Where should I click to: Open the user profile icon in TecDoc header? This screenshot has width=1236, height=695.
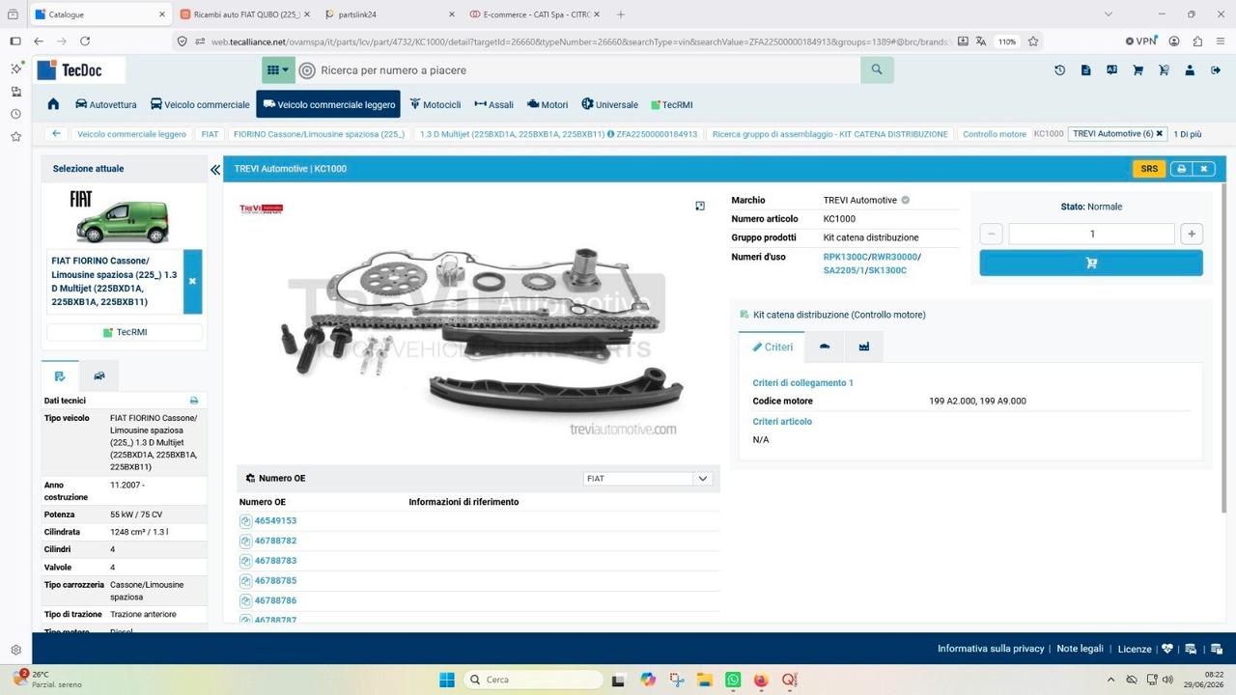click(x=1190, y=69)
